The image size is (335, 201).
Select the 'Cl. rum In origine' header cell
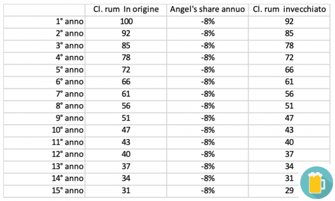pyautogui.click(x=126, y=9)
